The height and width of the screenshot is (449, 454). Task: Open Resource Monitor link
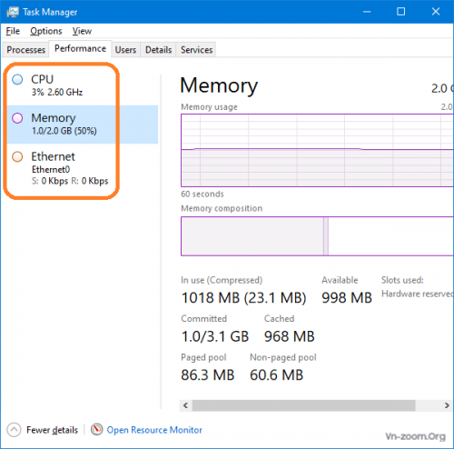154,430
